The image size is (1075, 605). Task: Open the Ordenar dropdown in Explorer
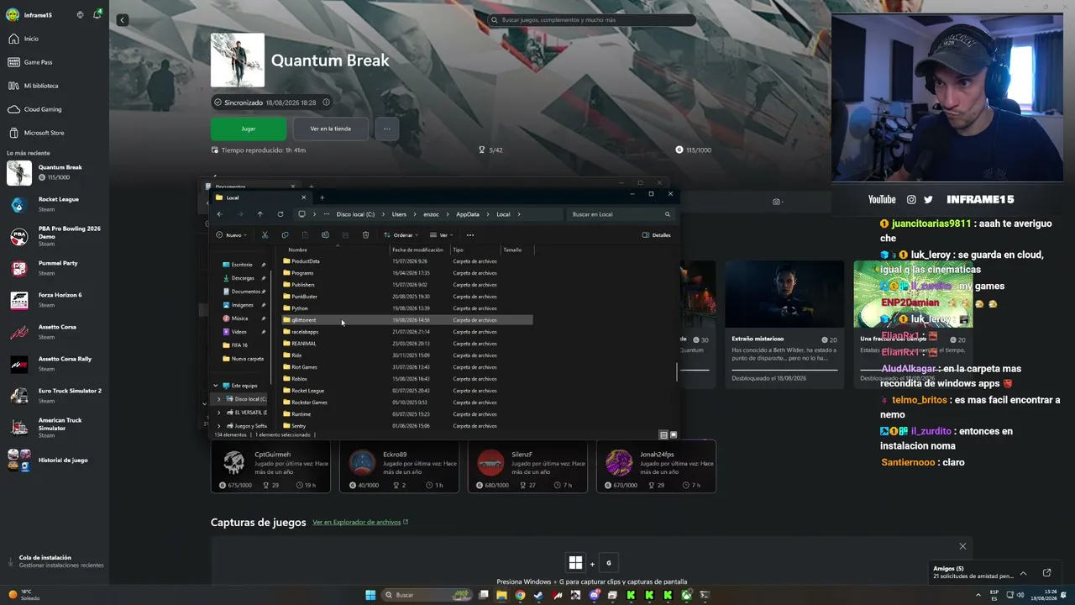pos(401,235)
